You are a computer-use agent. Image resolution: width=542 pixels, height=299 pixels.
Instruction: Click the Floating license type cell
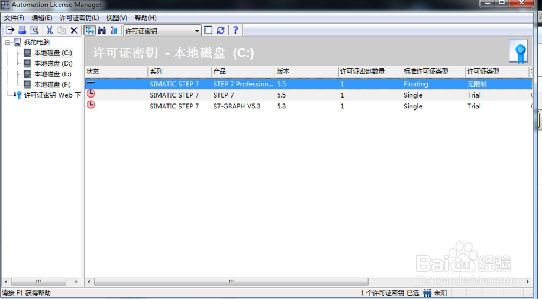point(416,84)
